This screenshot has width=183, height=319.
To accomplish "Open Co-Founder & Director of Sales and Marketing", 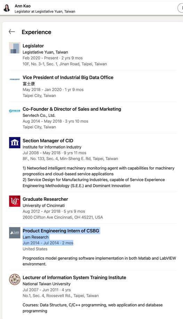I will click(x=72, y=109).
